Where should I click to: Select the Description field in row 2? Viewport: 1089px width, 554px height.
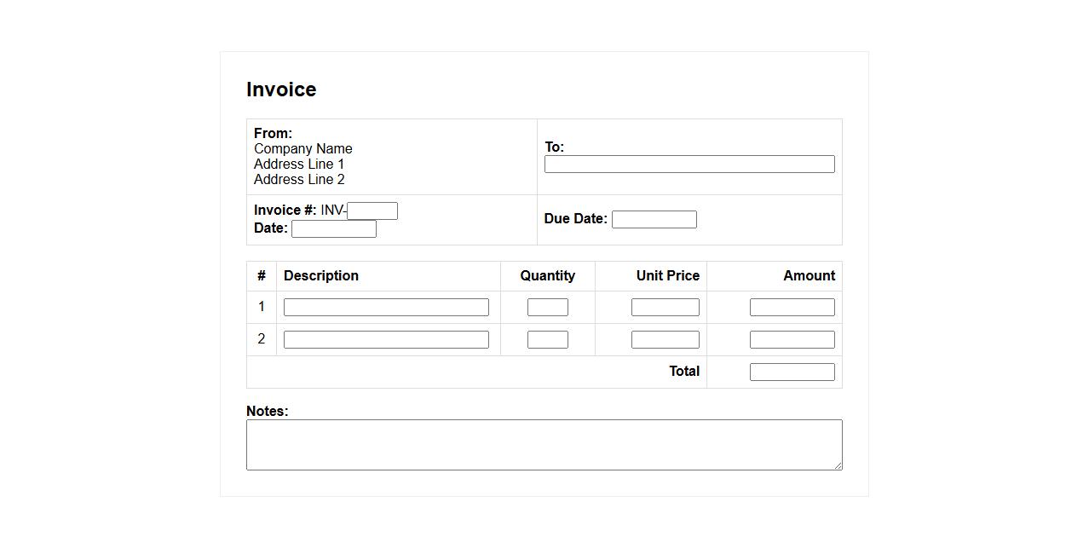click(386, 340)
